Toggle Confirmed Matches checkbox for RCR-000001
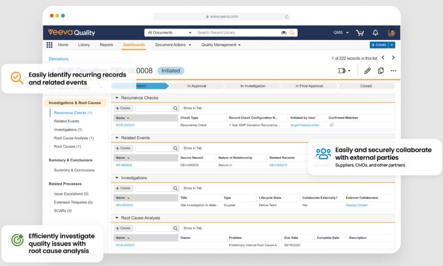Screen dimensions: 443x266 pos(332,125)
